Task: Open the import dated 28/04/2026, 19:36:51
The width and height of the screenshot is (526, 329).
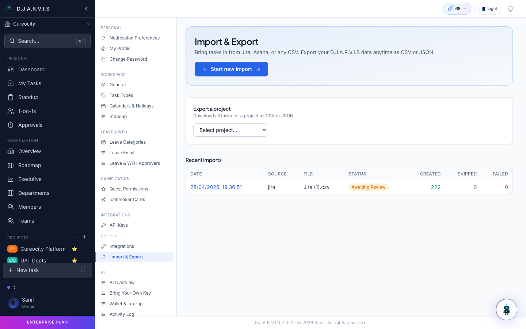Action: coord(216,187)
